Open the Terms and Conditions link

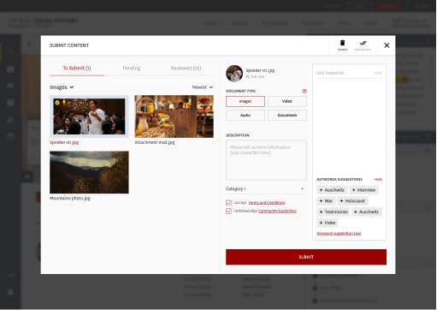click(x=267, y=203)
